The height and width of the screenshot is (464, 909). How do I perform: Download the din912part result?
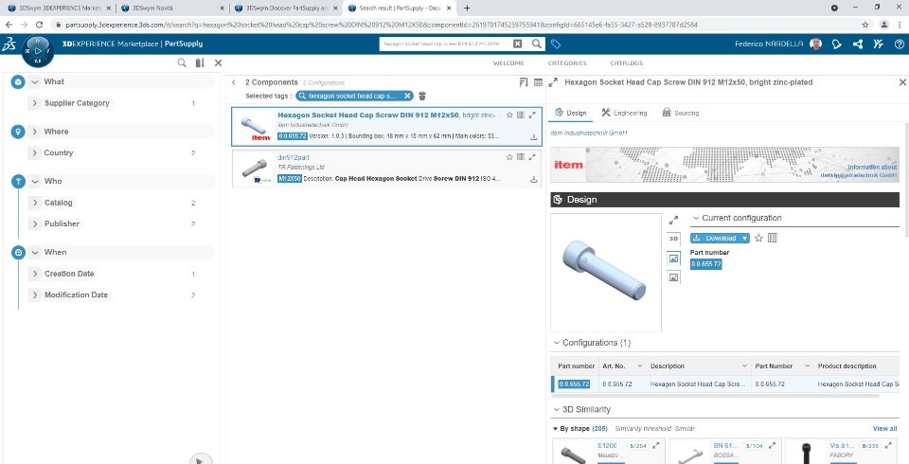pyautogui.click(x=534, y=179)
